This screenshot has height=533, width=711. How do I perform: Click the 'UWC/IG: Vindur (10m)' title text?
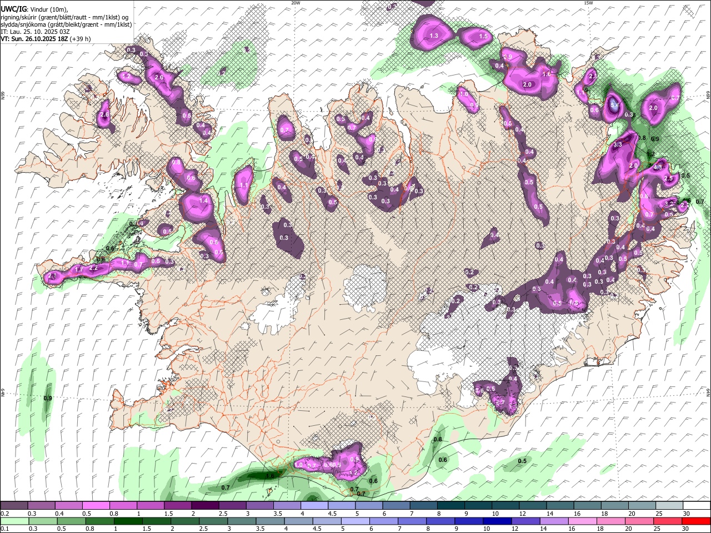(x=34, y=9)
